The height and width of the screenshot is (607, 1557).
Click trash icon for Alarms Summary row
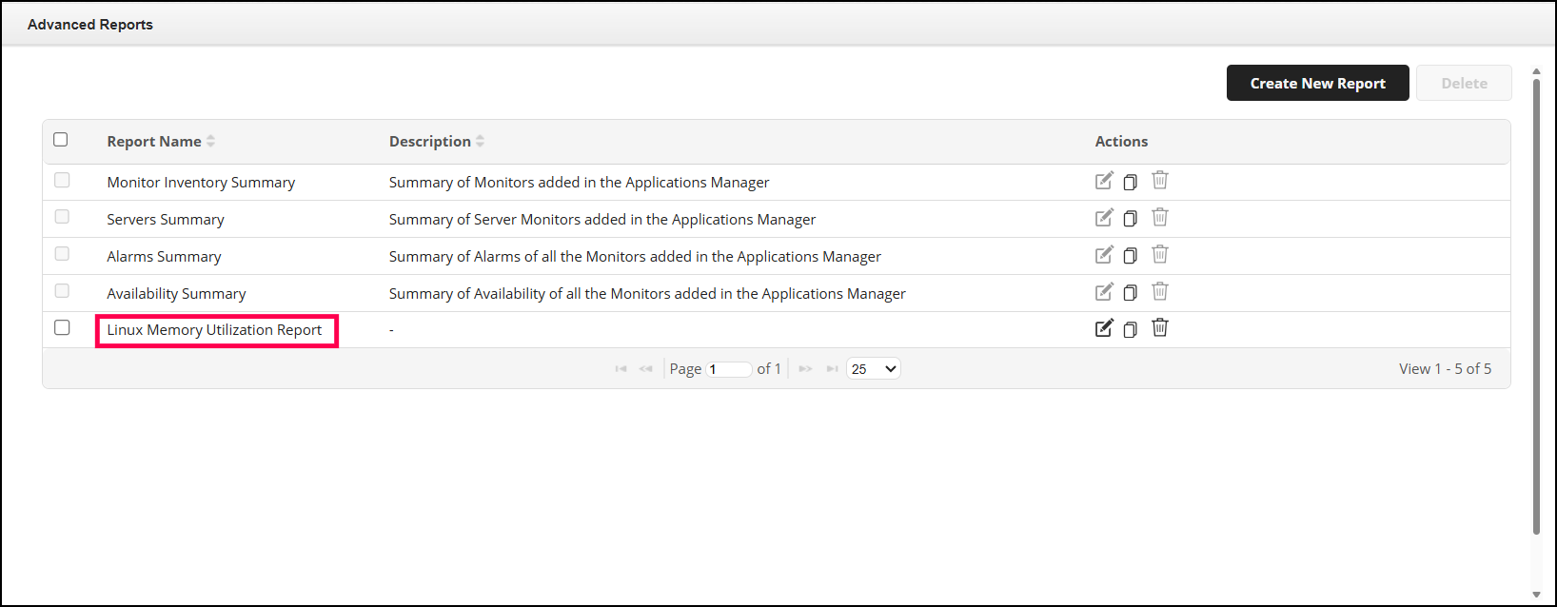[1160, 255]
